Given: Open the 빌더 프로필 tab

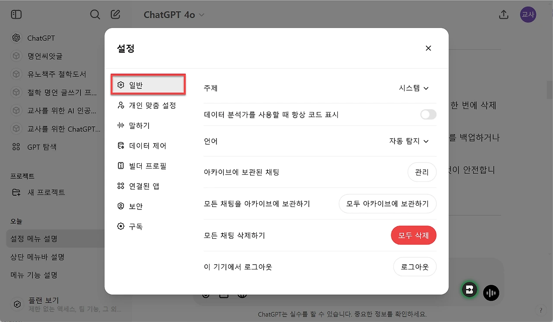Looking at the screenshot, I should 148,166.
